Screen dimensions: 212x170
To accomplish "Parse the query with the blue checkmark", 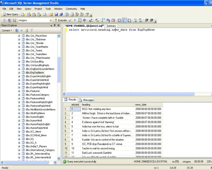I will click(x=70, y=20).
